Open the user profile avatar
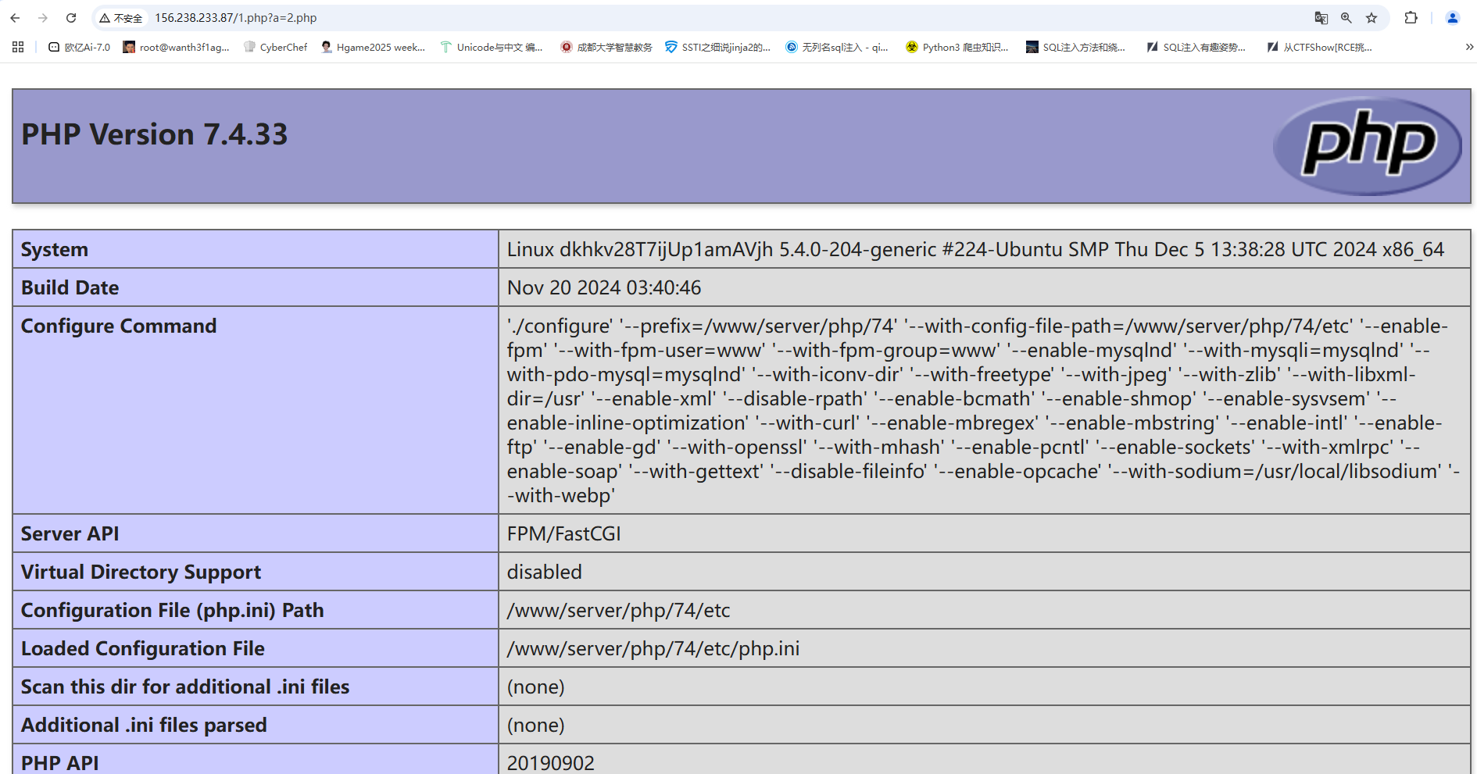Viewport: 1477px width, 774px height. [x=1452, y=18]
